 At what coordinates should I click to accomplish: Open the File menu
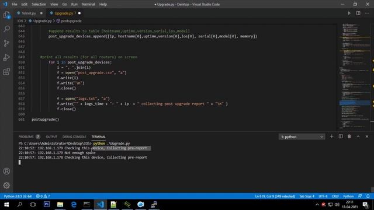pos(14,4)
